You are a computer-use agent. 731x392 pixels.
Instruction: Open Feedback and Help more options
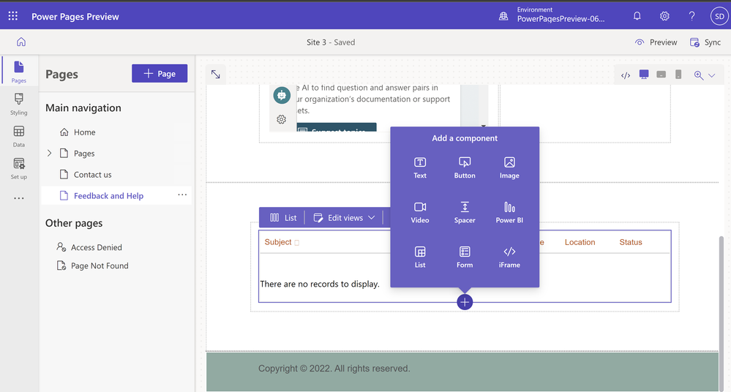(x=182, y=195)
